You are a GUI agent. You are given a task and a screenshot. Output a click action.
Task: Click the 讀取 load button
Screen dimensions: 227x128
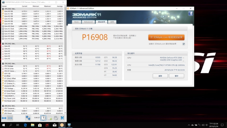coord(160,76)
